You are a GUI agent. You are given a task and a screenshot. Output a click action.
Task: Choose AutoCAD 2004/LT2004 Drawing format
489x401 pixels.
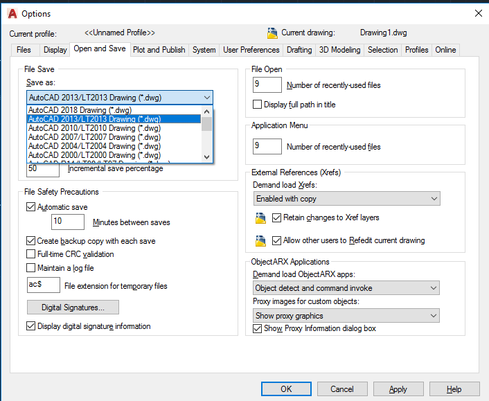click(x=114, y=146)
